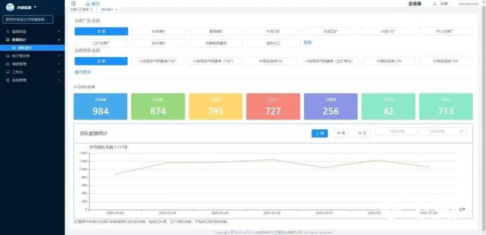Select 全部 in the 当前厂区 filter row
The width and height of the screenshot is (486, 235).
tap(101, 31)
